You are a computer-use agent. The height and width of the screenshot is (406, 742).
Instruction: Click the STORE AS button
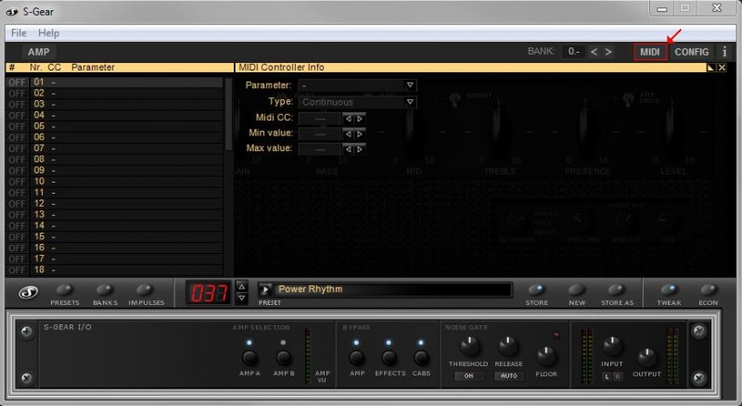[617, 289]
